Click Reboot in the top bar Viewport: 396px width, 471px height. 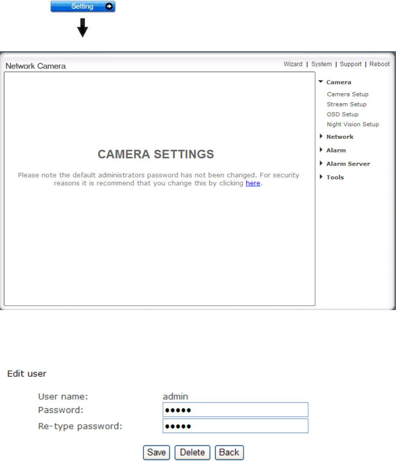(x=380, y=64)
